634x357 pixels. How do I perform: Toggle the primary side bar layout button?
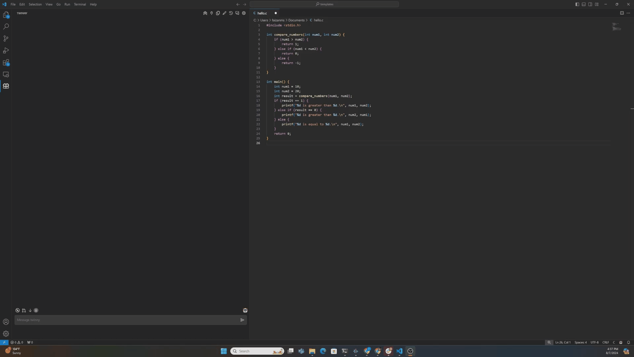pyautogui.click(x=577, y=4)
